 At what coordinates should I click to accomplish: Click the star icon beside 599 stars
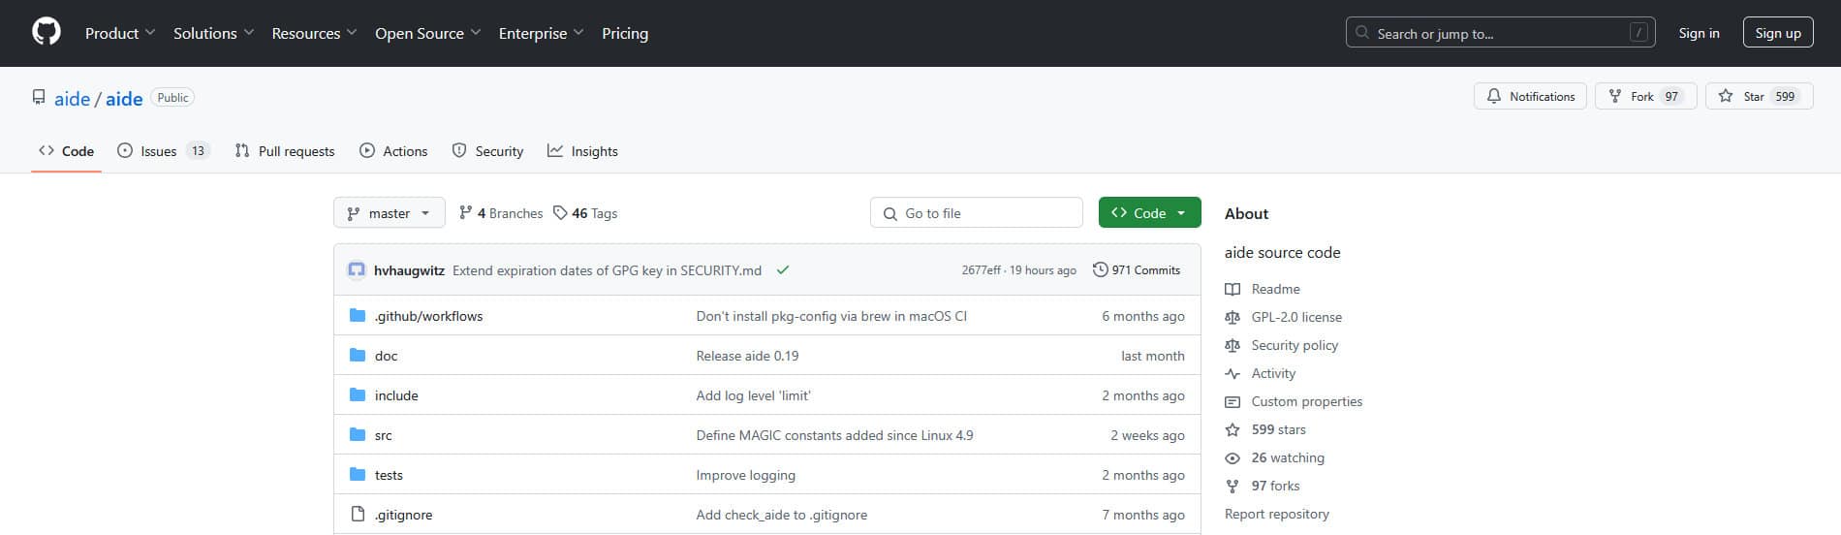point(1233,429)
